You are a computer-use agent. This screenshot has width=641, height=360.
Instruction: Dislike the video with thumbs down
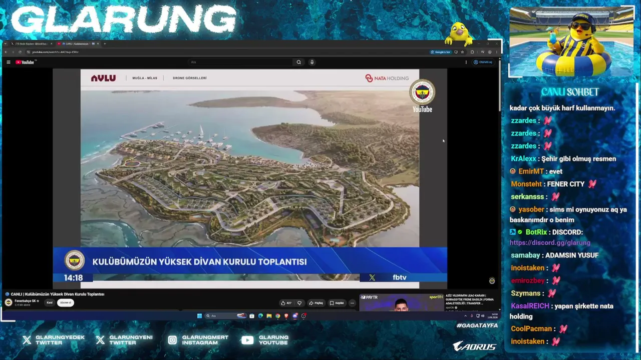[x=299, y=303]
